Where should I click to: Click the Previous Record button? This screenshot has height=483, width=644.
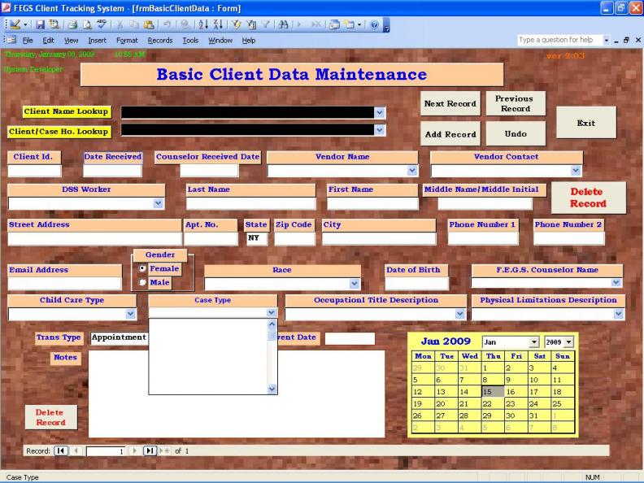pos(516,103)
